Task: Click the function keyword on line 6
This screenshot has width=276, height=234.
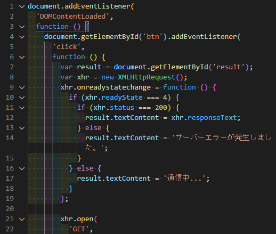Action: [69, 57]
